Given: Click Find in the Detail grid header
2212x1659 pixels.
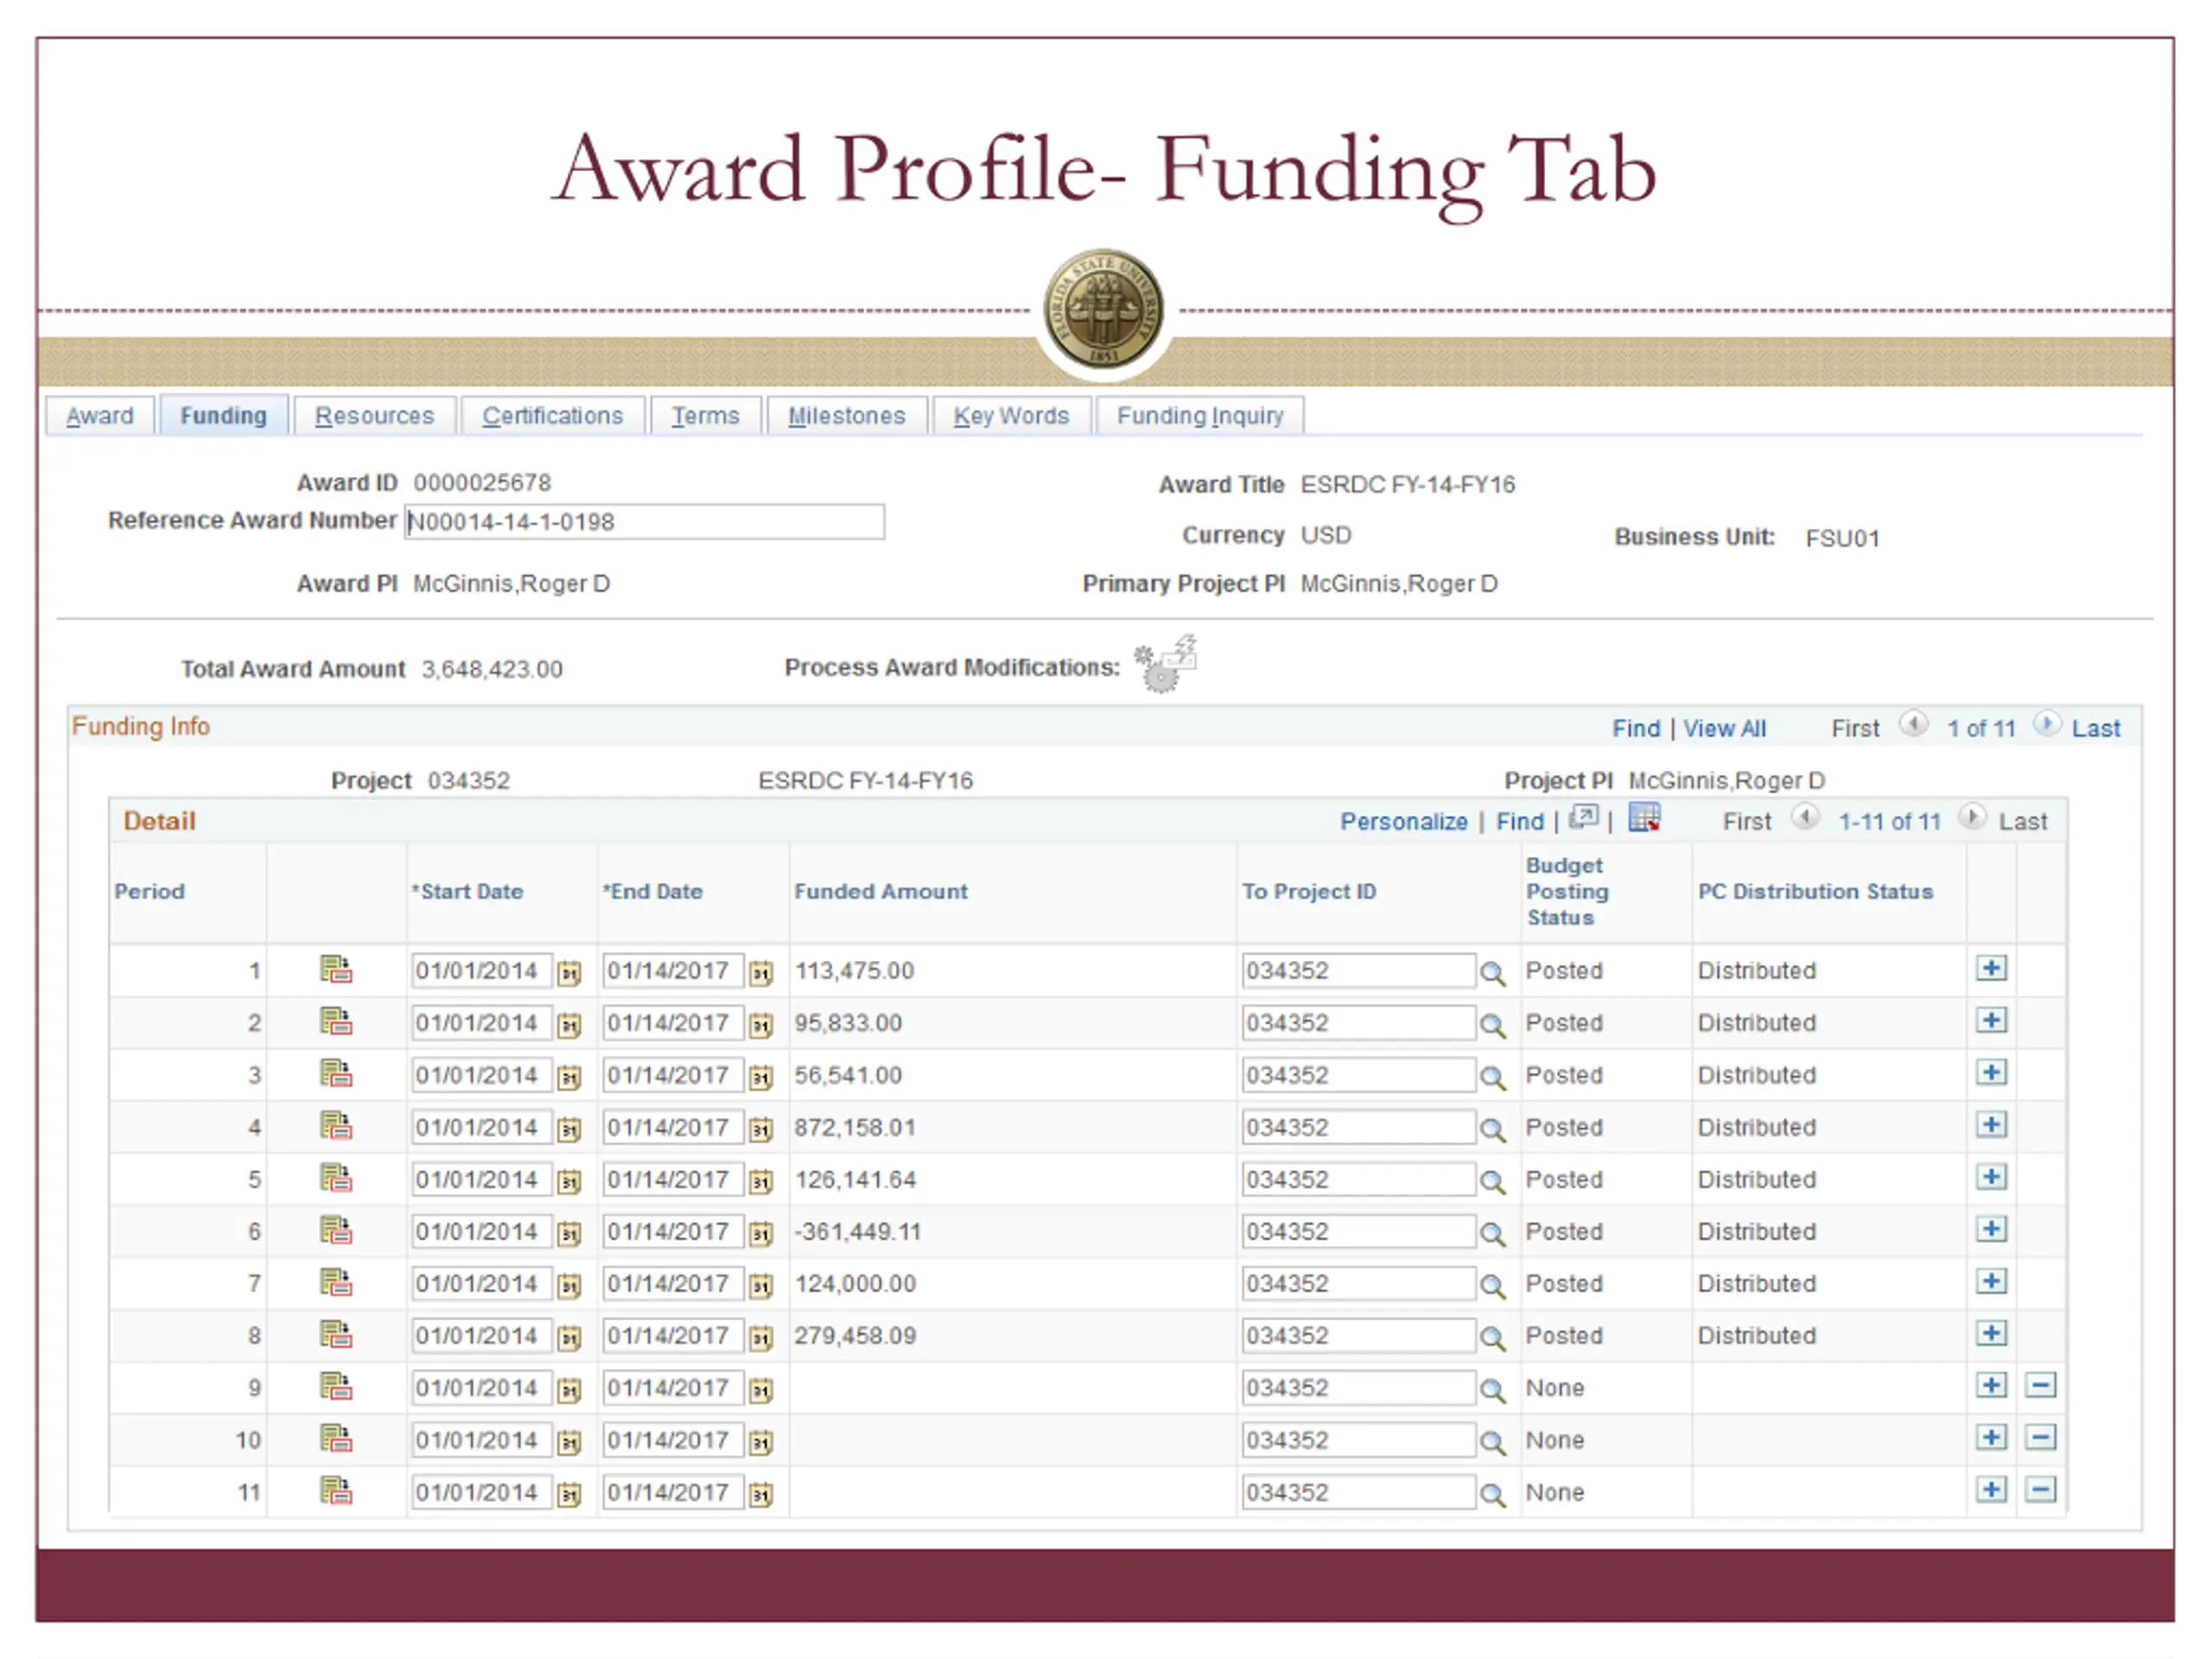Looking at the screenshot, I should [1520, 821].
